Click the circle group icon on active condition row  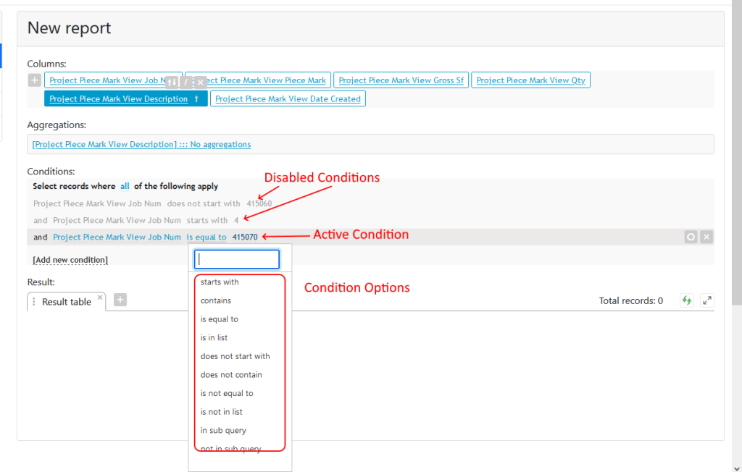tap(690, 236)
